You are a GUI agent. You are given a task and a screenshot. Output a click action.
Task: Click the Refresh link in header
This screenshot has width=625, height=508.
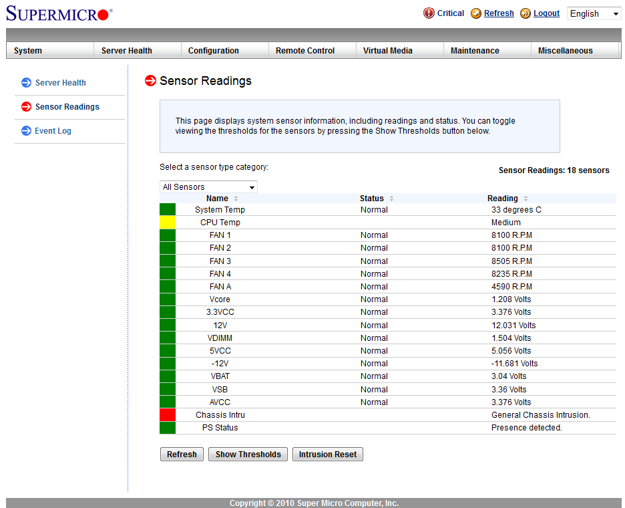[499, 13]
